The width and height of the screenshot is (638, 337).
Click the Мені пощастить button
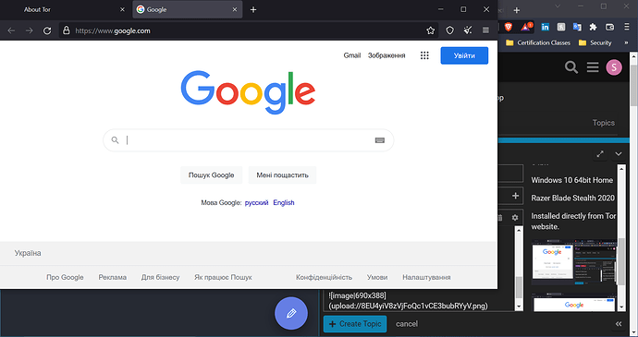pyautogui.click(x=282, y=175)
